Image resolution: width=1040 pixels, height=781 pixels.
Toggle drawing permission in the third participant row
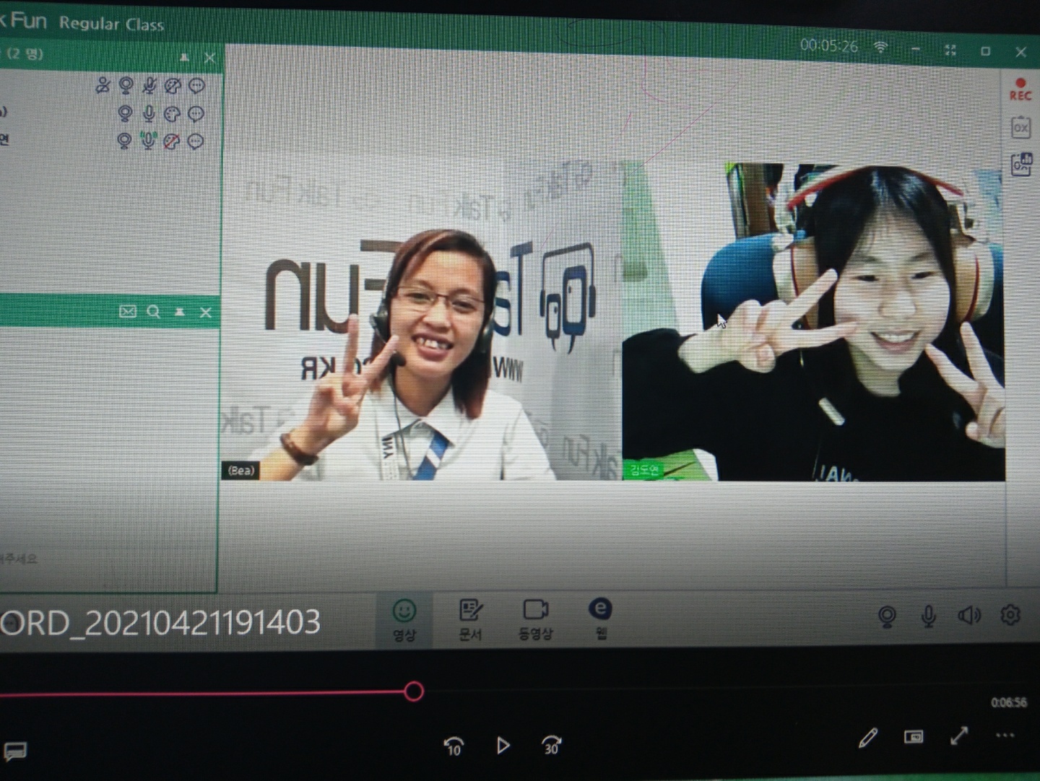coord(171,141)
